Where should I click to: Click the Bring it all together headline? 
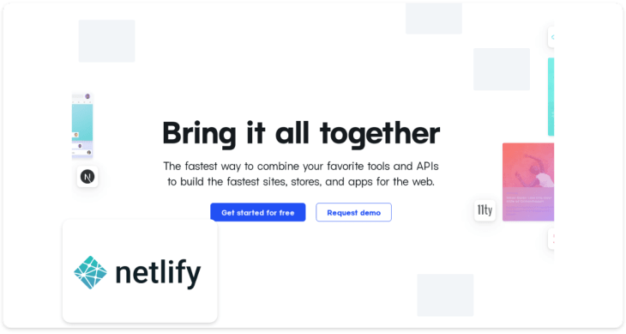click(x=301, y=133)
